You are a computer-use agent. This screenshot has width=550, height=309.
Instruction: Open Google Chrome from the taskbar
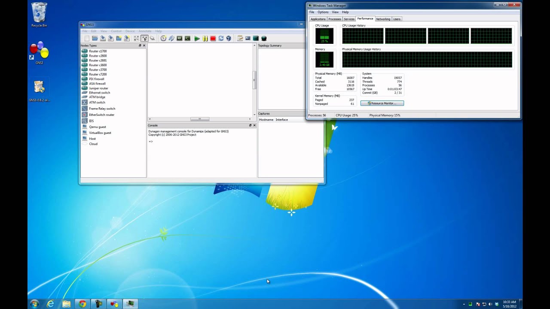click(82, 304)
